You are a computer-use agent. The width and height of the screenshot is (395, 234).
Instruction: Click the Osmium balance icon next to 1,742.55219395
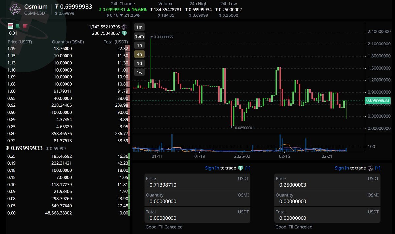click(124, 27)
